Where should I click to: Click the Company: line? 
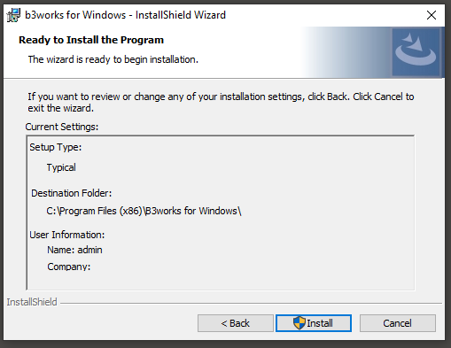(x=69, y=267)
